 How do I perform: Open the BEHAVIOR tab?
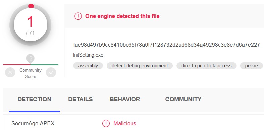(x=125, y=99)
